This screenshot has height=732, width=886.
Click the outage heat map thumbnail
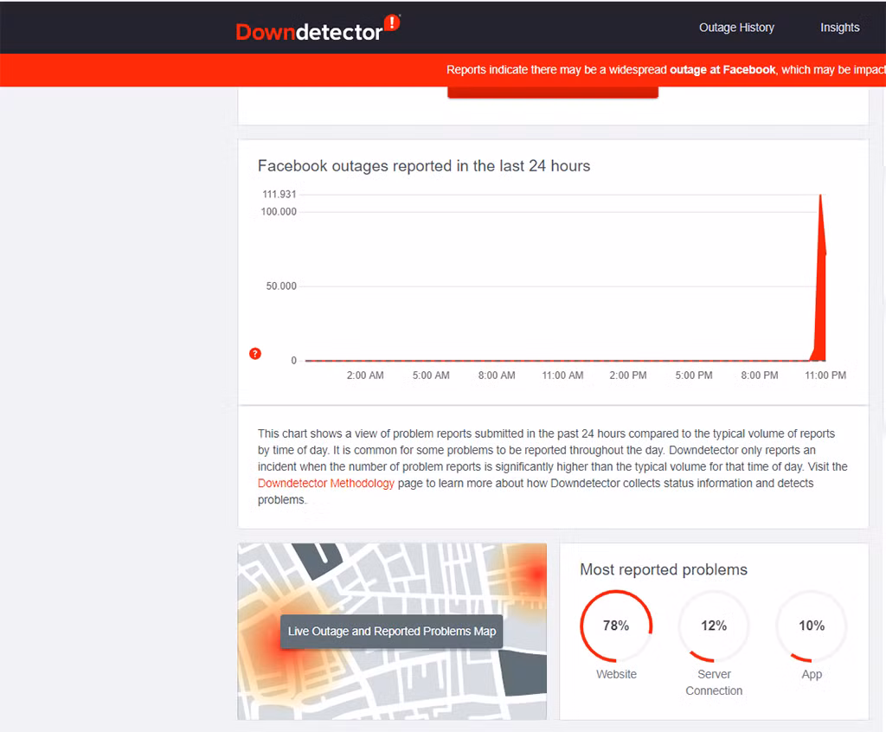[x=392, y=632]
